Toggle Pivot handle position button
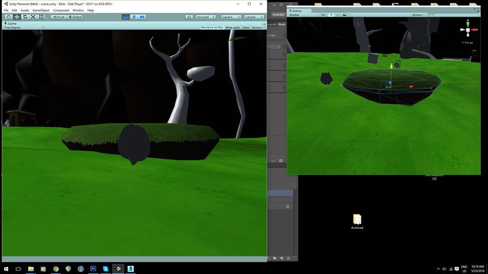Image resolution: width=488 pixels, height=274 pixels. [x=58, y=17]
